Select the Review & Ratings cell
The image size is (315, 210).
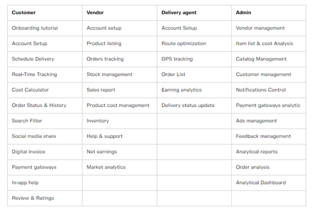click(x=33, y=198)
